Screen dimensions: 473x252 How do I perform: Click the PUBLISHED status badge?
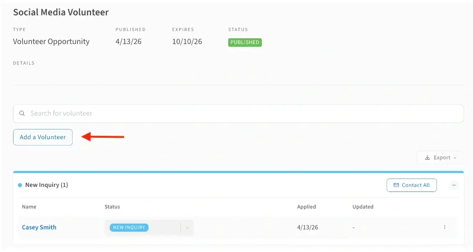click(245, 42)
